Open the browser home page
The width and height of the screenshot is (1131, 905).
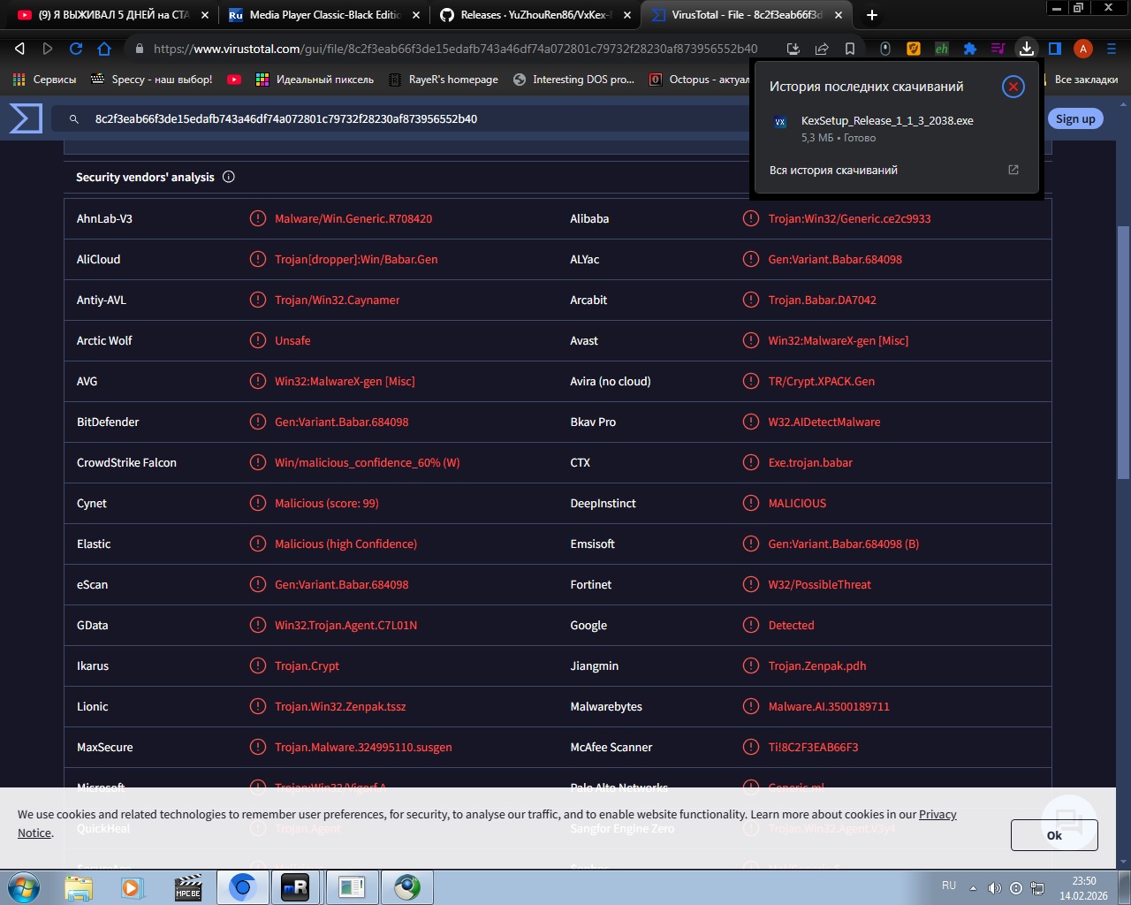pyautogui.click(x=104, y=49)
